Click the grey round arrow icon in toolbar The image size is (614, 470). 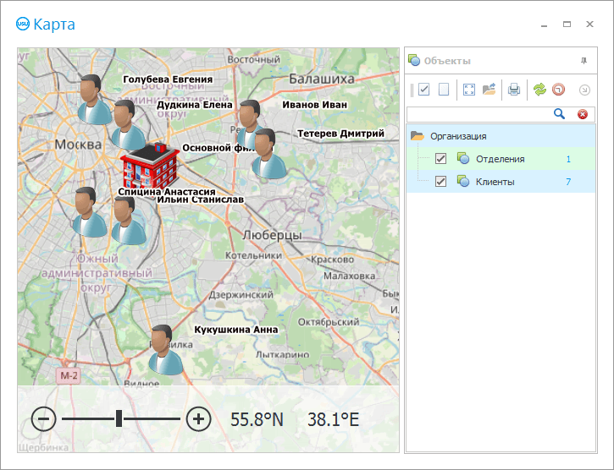[x=584, y=90]
